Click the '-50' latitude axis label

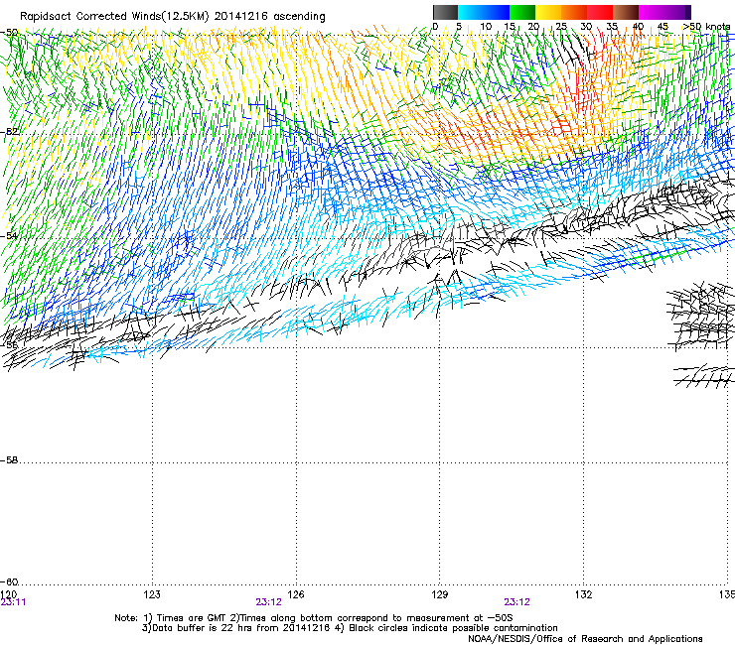(x=9, y=33)
